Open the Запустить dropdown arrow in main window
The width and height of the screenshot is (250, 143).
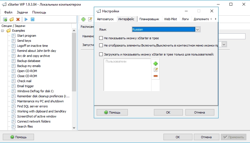point(224,44)
